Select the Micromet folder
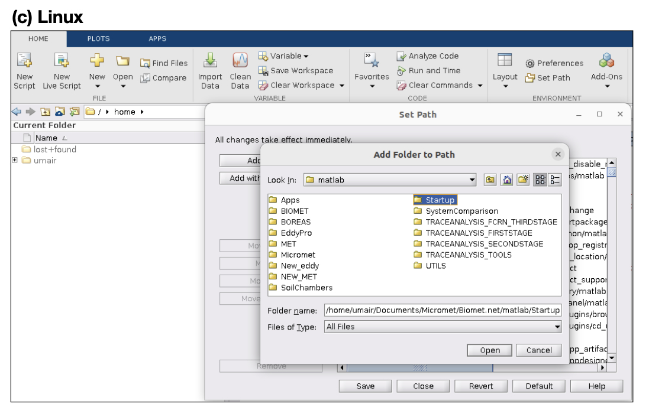Viewport: 649px width, 417px height. click(x=292, y=255)
